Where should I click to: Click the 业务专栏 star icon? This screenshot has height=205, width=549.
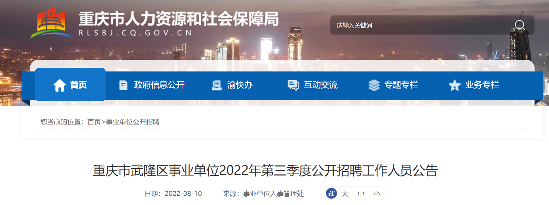click(x=454, y=85)
